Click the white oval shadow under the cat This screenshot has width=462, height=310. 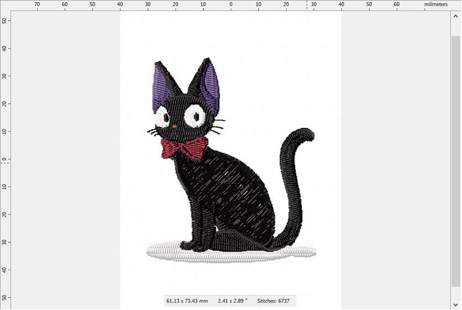point(232,254)
